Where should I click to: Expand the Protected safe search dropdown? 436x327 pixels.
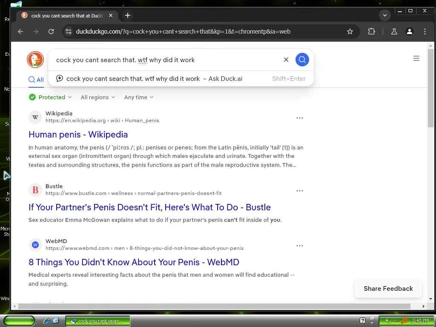50,97
